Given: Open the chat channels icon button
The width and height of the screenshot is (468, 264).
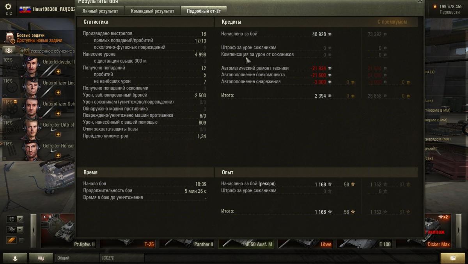Looking at the screenshot, I should pos(42,258).
